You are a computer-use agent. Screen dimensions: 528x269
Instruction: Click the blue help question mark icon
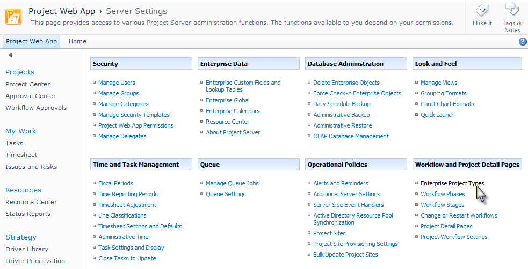point(523,42)
